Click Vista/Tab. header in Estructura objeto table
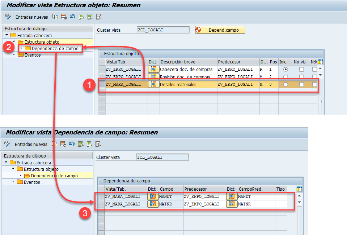The height and width of the screenshot is (235, 347). 127,62
